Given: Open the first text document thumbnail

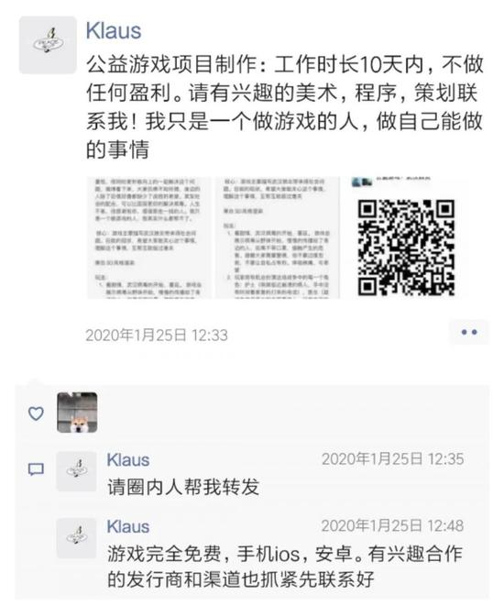Looking at the screenshot, I should pyautogui.click(x=149, y=237).
